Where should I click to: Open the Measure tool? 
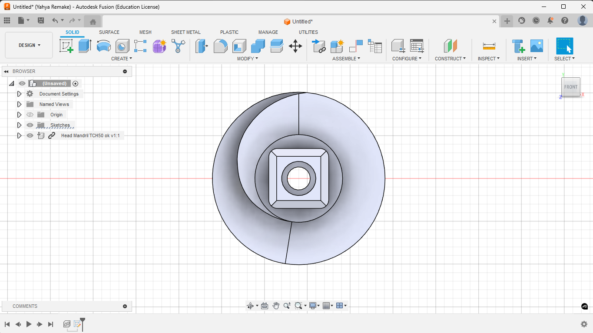489,46
